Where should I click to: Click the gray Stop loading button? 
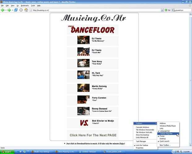tap(21, 10)
